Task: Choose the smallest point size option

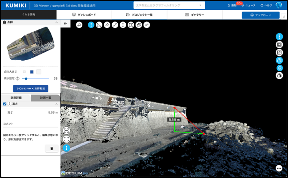Action: 24,72
